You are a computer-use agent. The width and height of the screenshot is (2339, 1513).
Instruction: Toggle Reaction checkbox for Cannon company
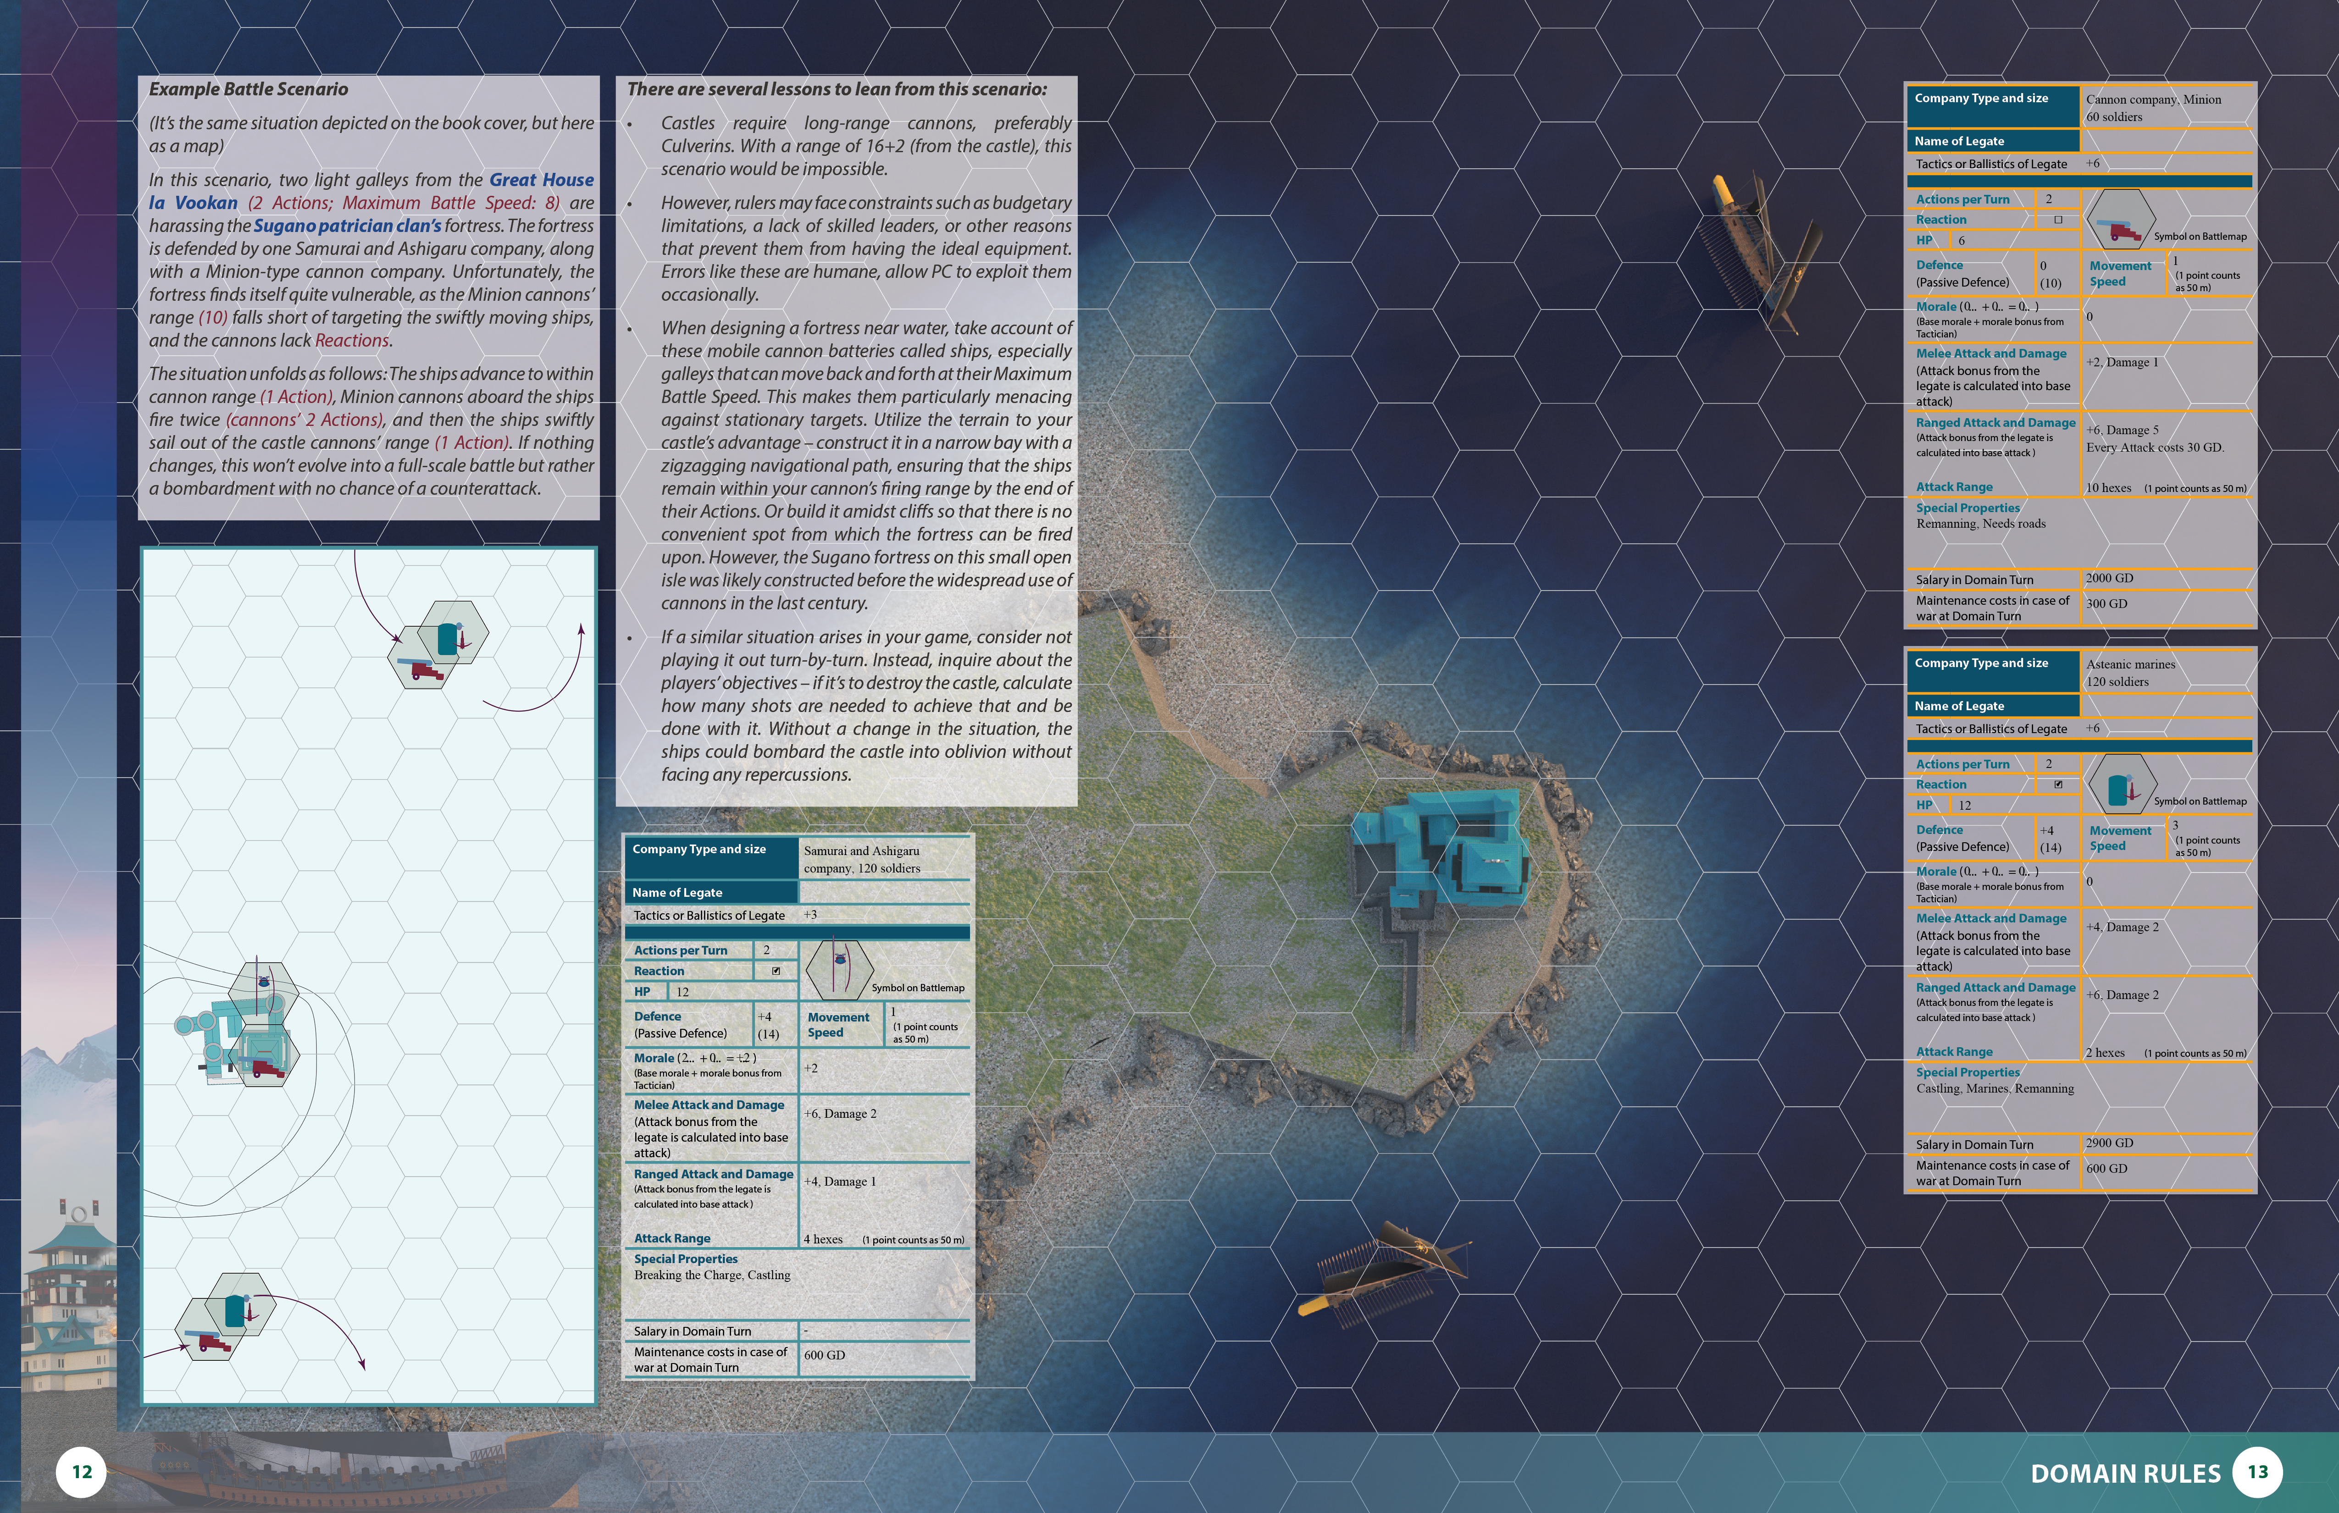(x=2058, y=220)
